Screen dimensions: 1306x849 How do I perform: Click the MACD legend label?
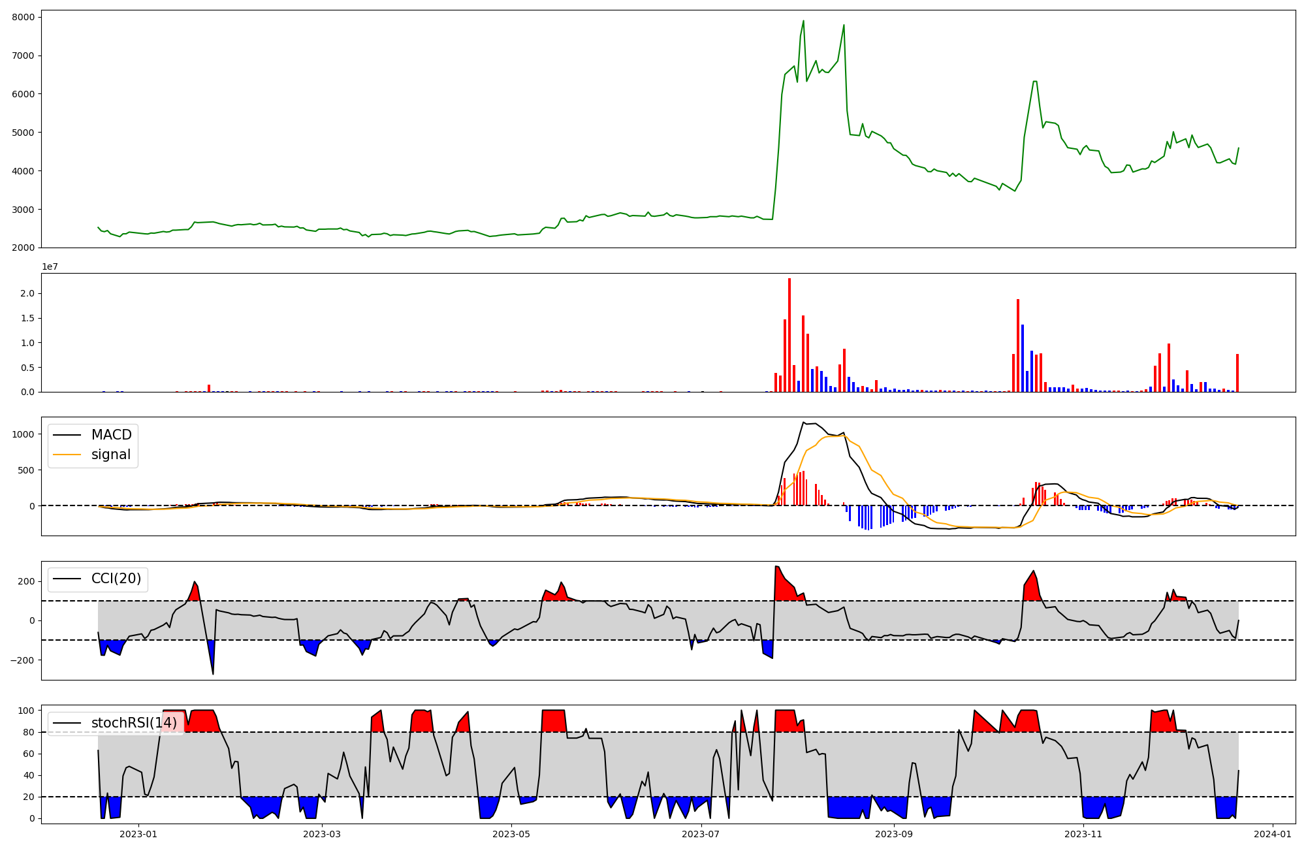111,435
